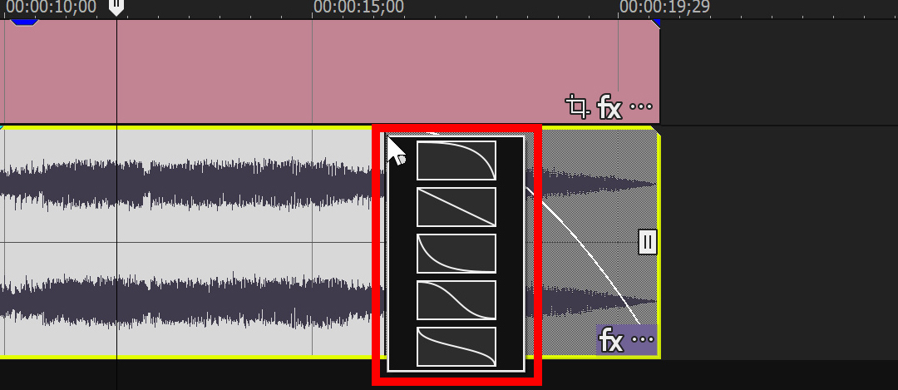Open video event fx button
898x390 pixels.
point(609,107)
